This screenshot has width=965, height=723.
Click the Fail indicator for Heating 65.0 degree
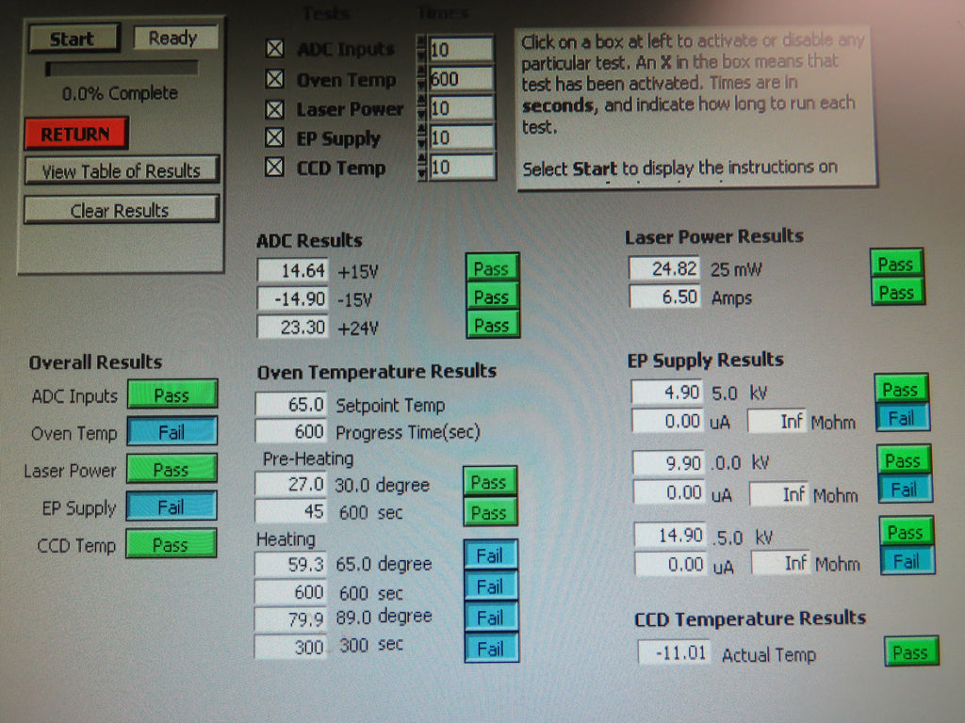[491, 555]
